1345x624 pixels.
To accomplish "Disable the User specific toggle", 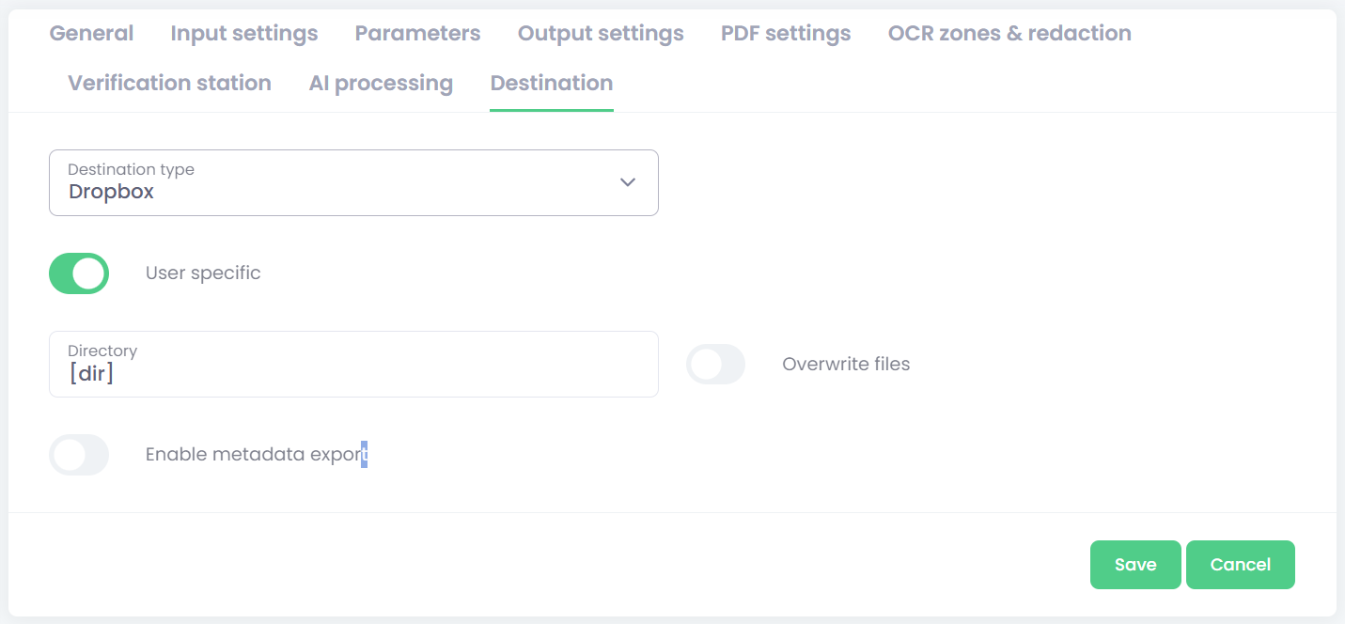I will 79,273.
